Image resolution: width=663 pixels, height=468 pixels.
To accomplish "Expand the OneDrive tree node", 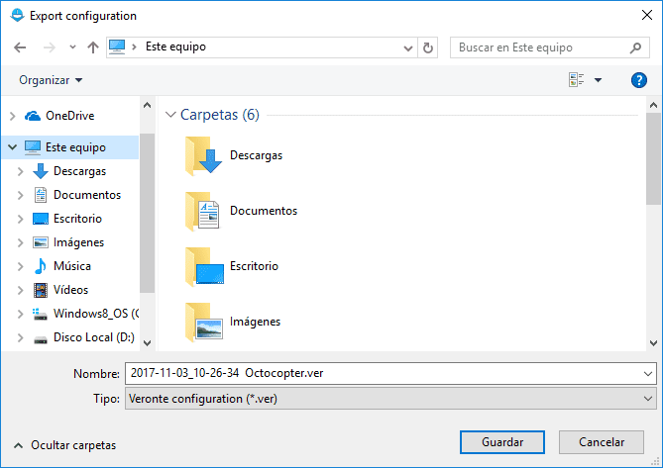I will (x=12, y=116).
